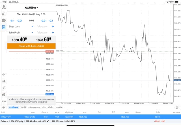Viewport: 181px width, 127px height.
Task: Select the XAUUSDm, M30 chart title
Action: (62, 5)
